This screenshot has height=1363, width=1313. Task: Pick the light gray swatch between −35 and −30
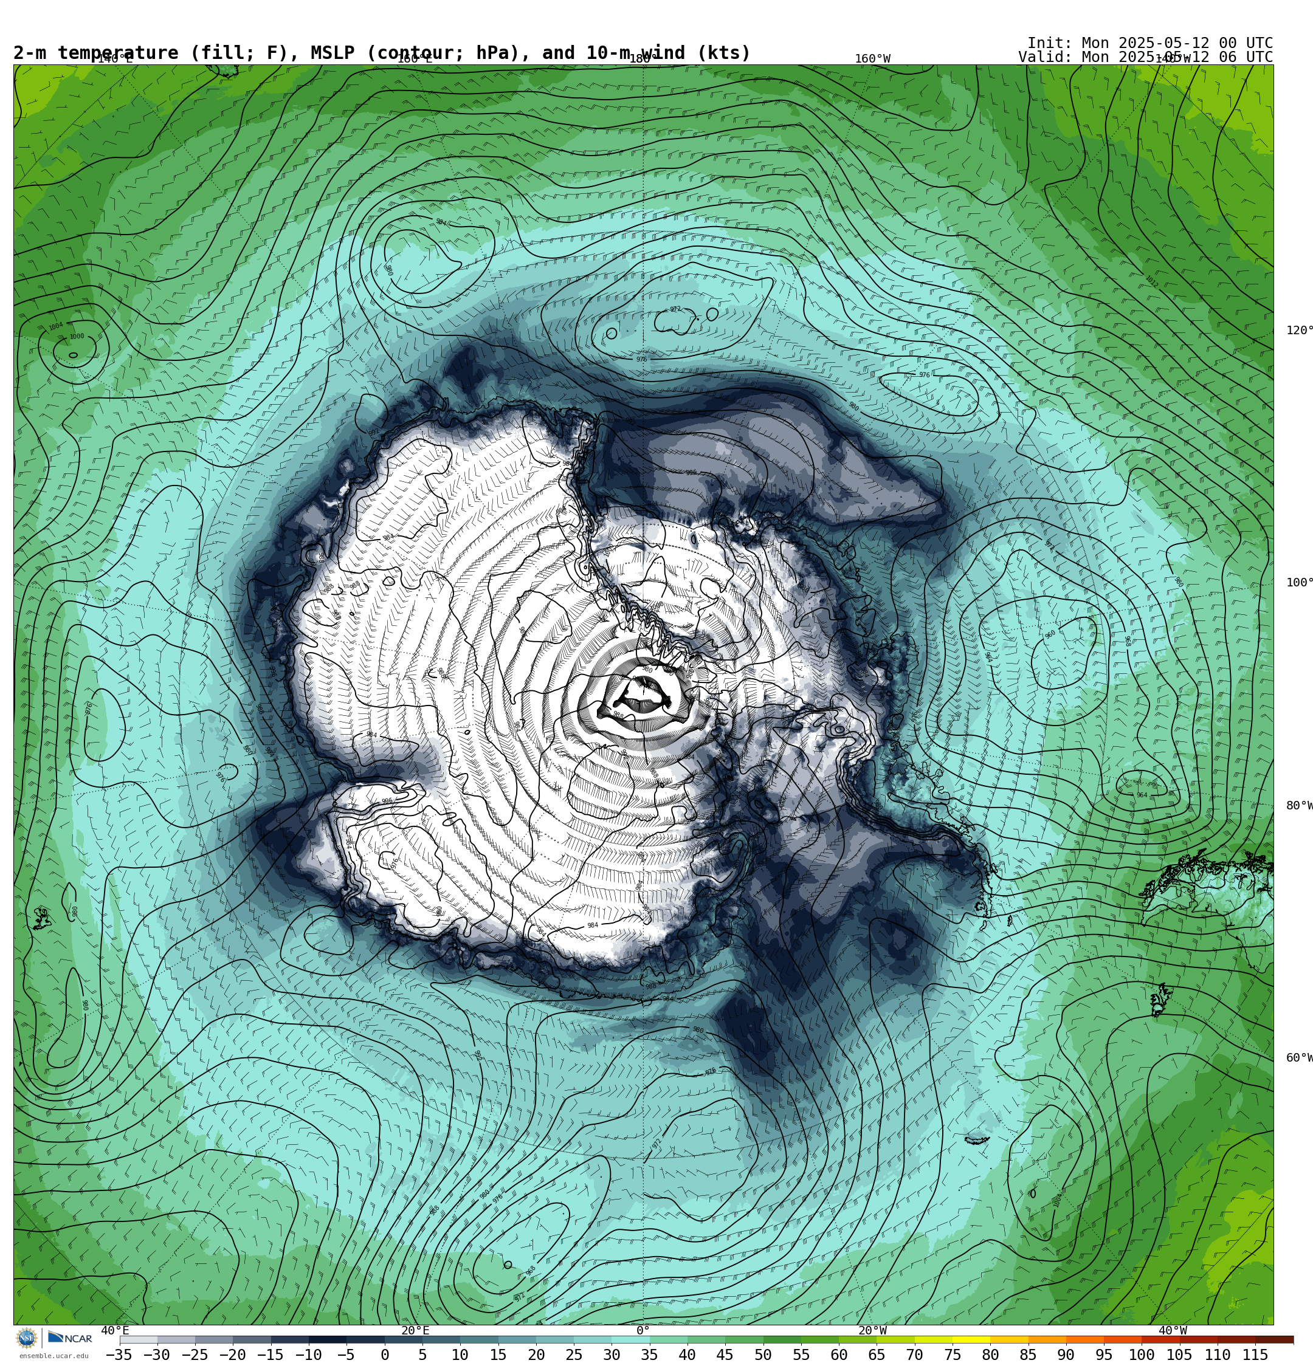click(139, 1339)
